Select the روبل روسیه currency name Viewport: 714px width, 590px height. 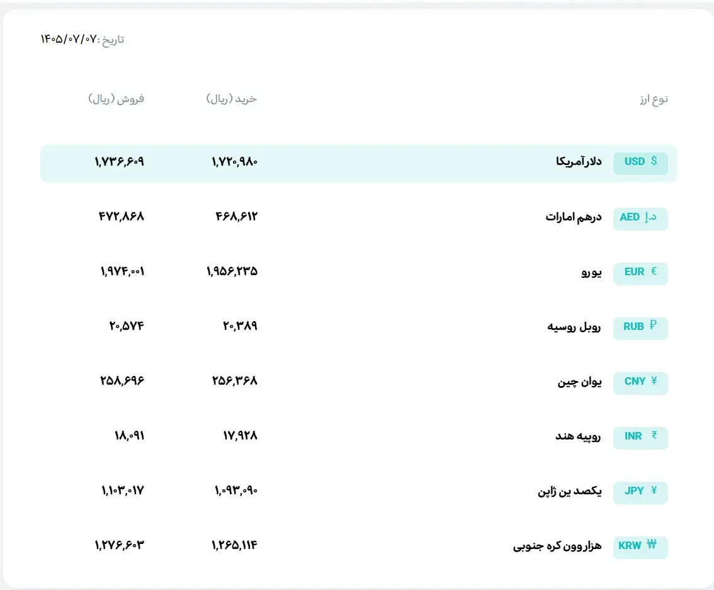click(x=574, y=327)
